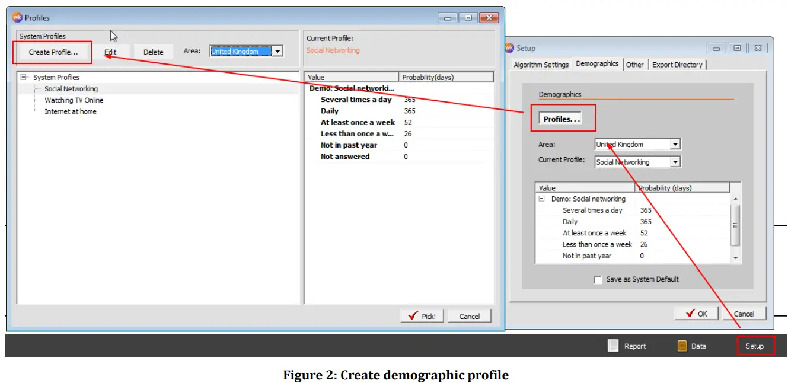
Task: Open the Area dropdown in the Profiles window
Action: click(x=277, y=51)
